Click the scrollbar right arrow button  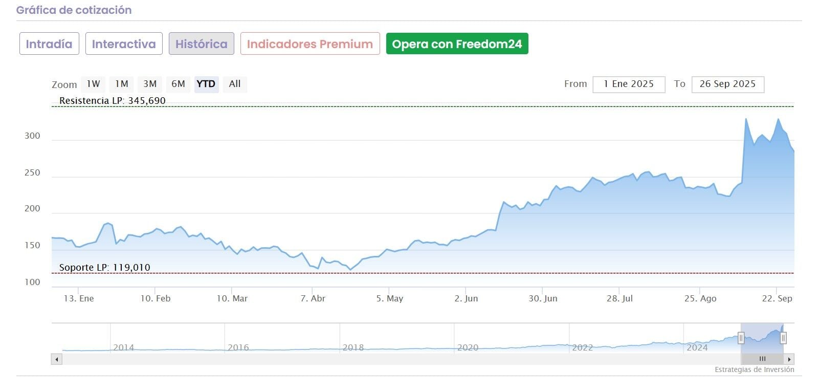tap(789, 359)
